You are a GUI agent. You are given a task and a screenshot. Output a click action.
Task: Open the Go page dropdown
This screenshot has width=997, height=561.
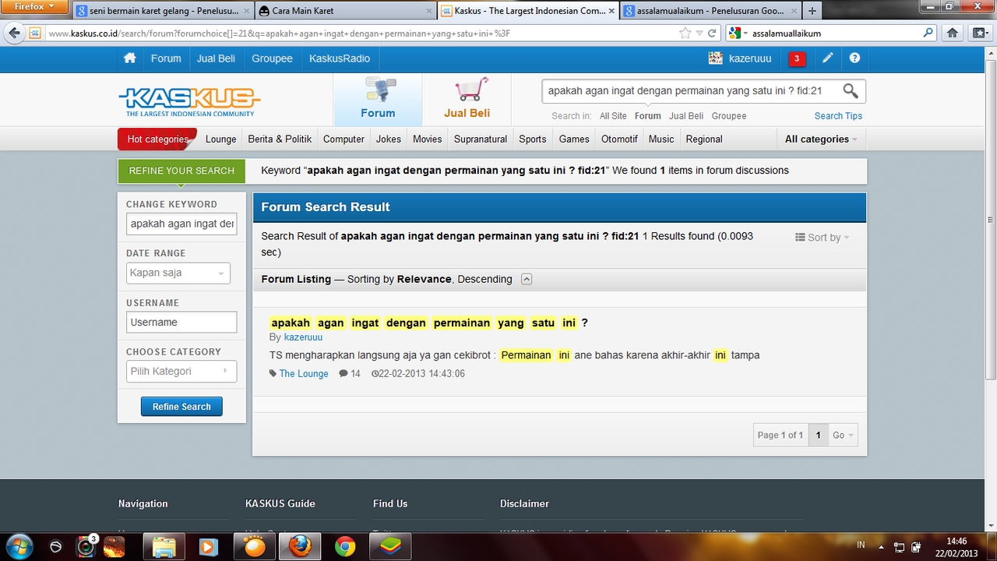[x=844, y=436]
